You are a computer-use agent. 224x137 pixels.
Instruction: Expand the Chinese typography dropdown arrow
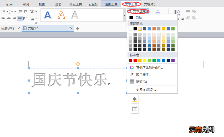click(36, 12)
